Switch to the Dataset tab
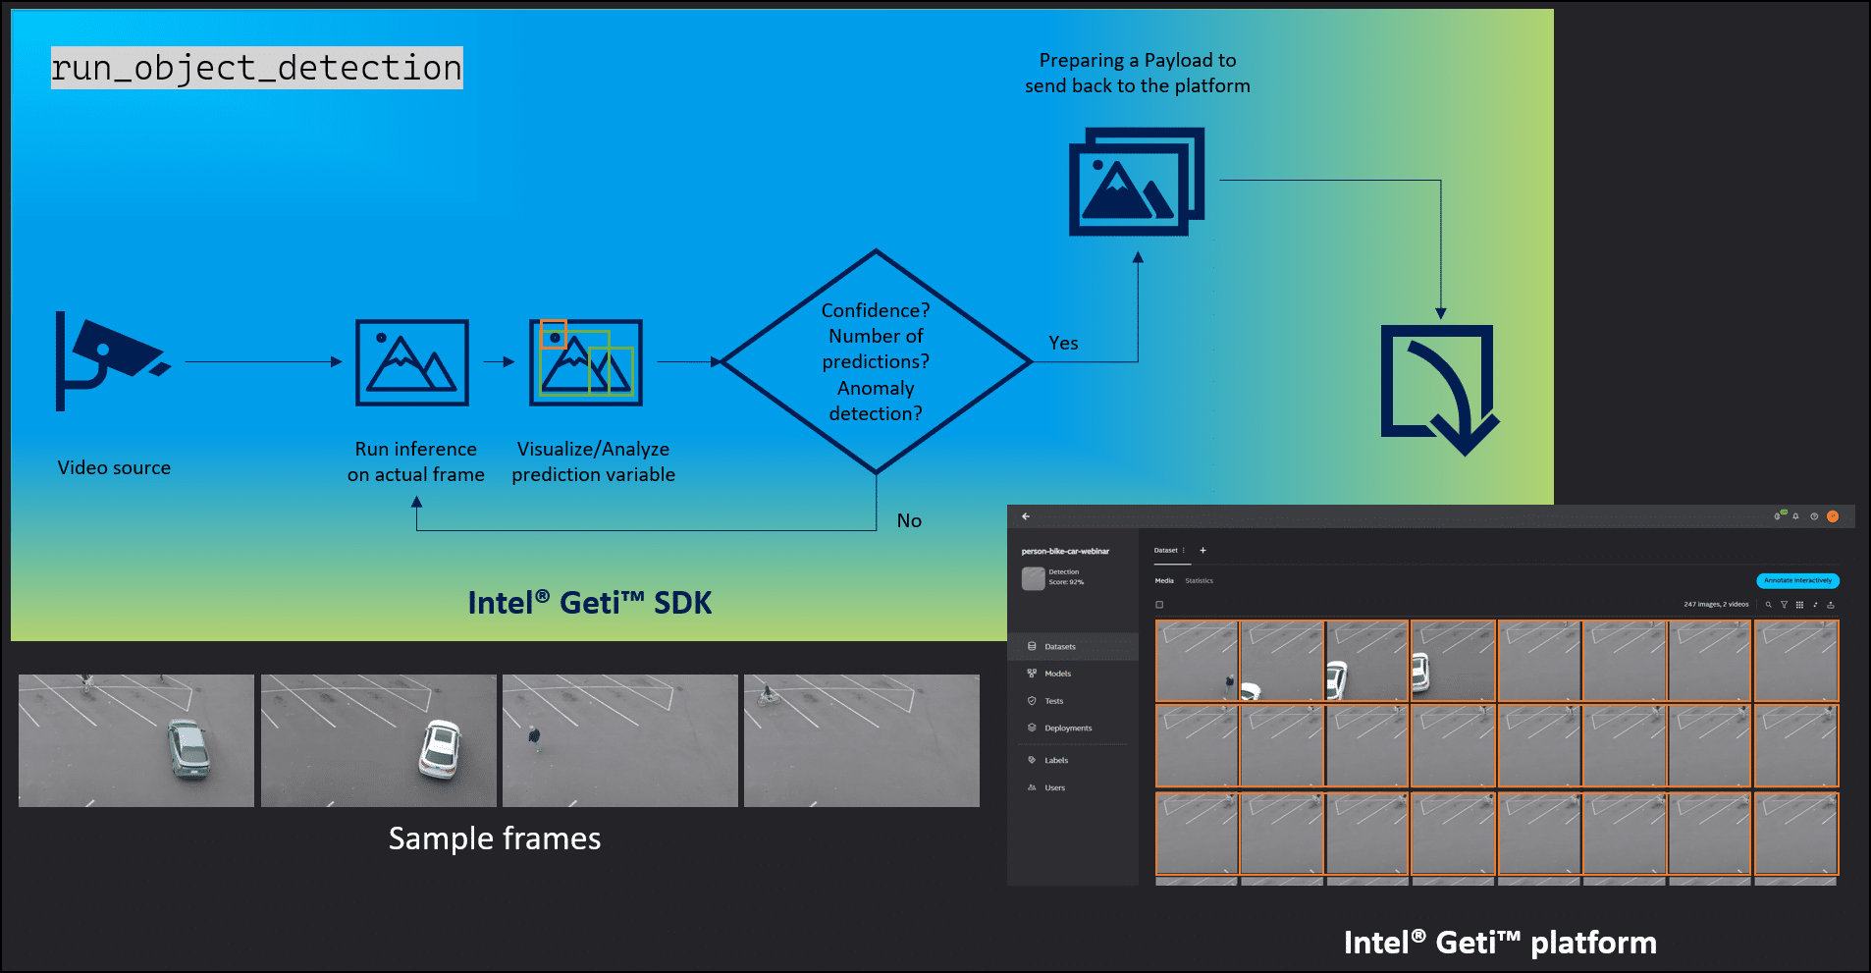This screenshot has height=973, width=1871. (1166, 551)
